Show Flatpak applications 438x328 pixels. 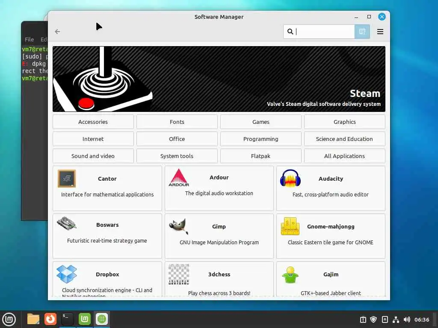click(260, 156)
